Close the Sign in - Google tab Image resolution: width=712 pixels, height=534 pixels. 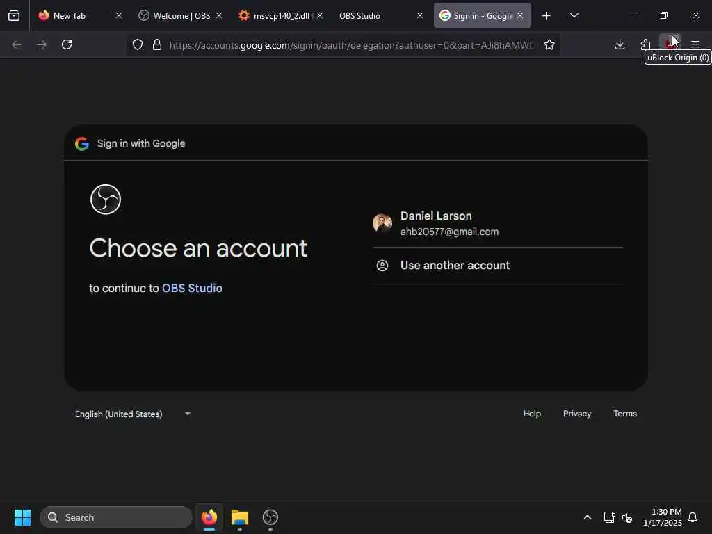[x=520, y=15]
